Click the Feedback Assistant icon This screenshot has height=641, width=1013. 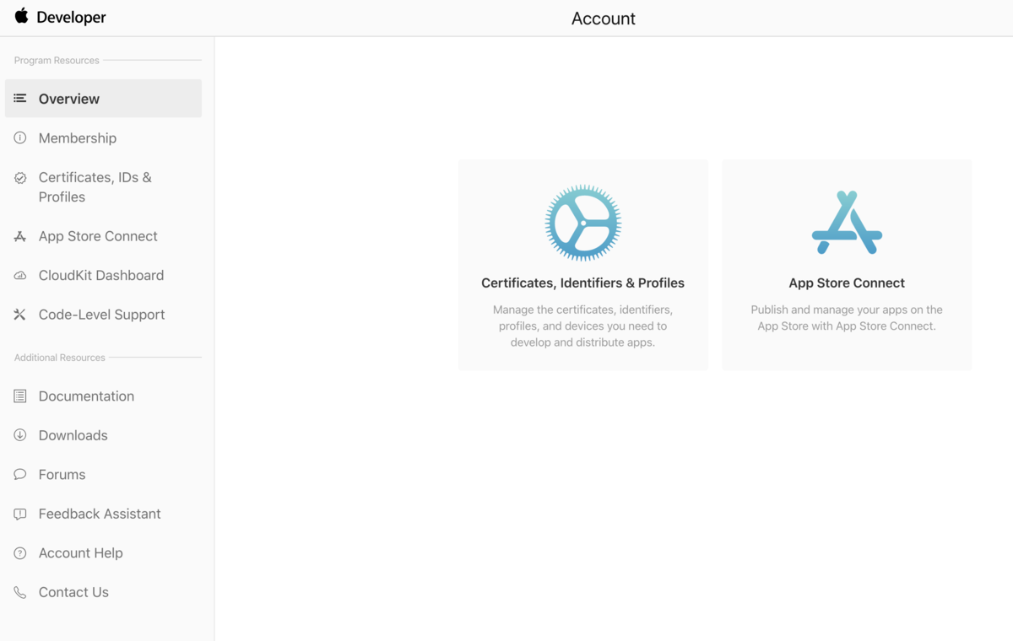tap(20, 514)
